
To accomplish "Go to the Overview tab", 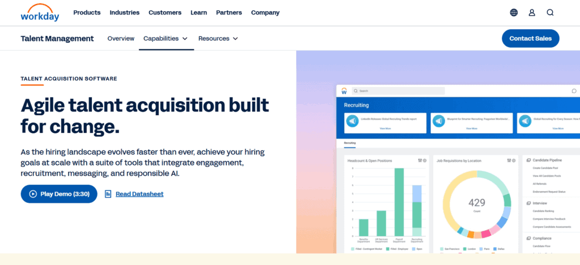I will pos(121,38).
